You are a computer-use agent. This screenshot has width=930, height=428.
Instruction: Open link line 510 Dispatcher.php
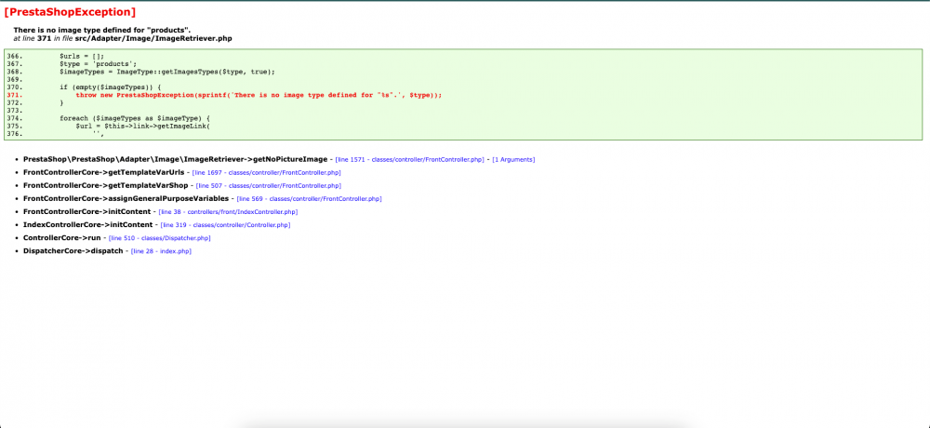point(160,238)
